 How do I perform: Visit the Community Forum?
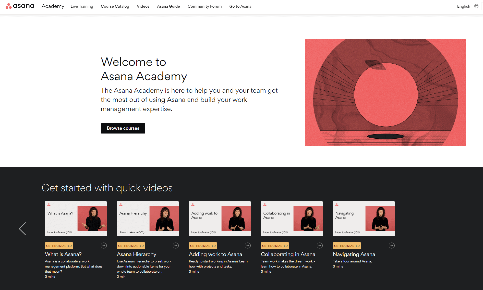pyautogui.click(x=204, y=6)
